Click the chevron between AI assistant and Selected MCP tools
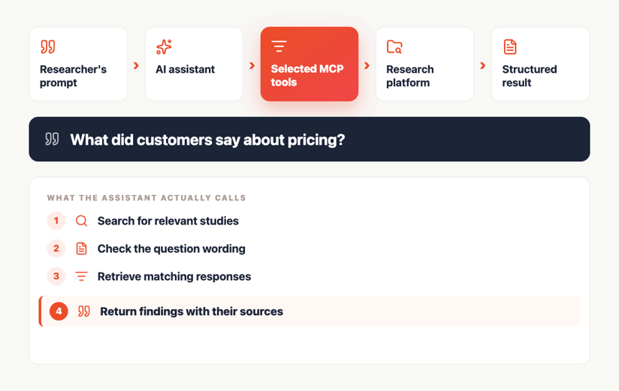Viewport: 619px width, 391px height. pos(252,65)
